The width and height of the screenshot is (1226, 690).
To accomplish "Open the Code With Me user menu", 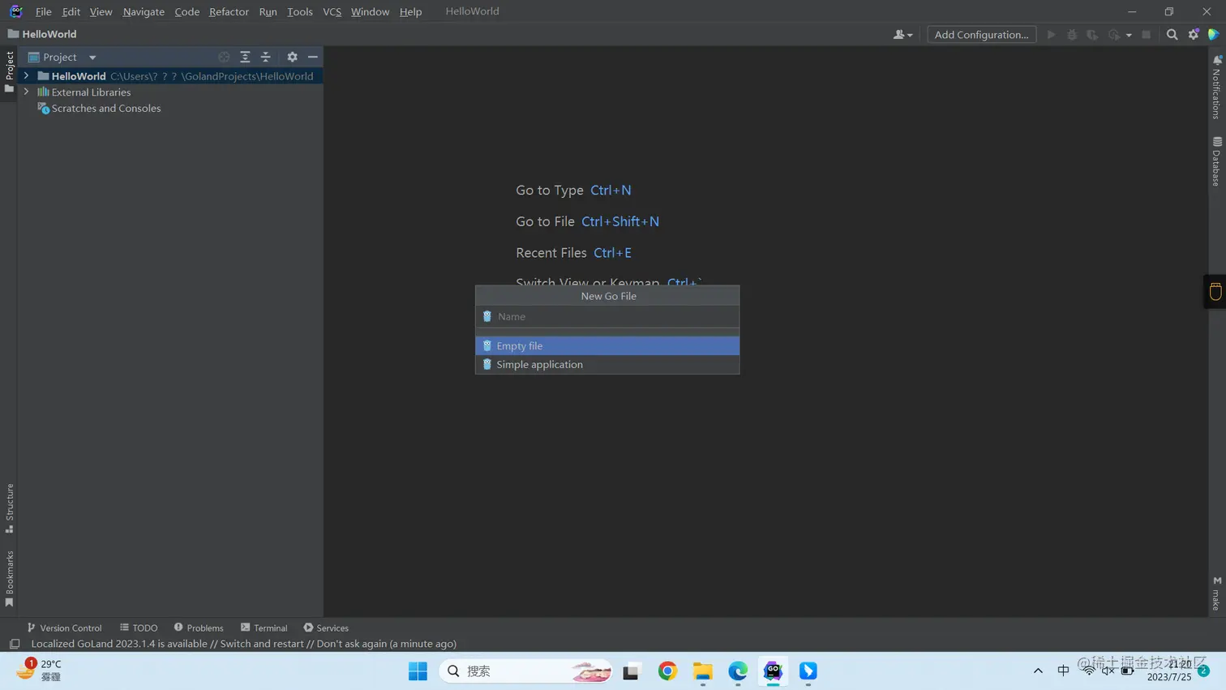I will click(902, 35).
